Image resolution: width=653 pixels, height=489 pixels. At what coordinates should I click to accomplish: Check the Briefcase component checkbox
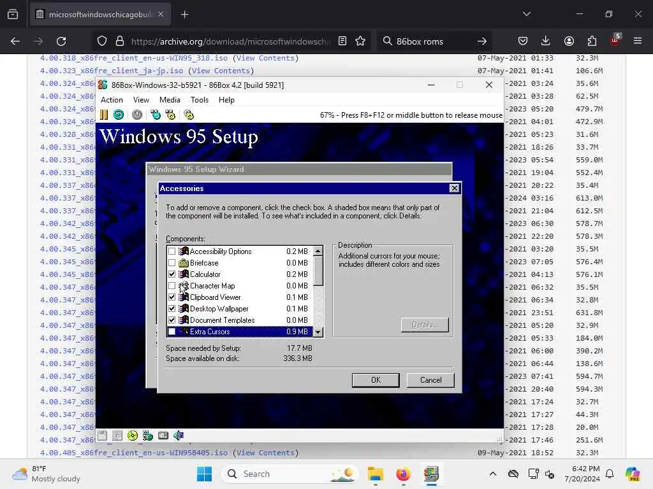pyautogui.click(x=172, y=263)
